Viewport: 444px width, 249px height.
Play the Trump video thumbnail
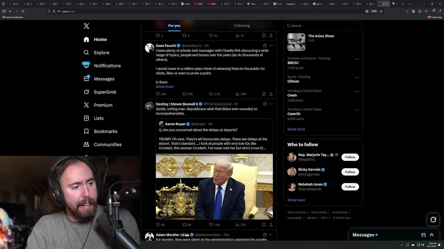point(214,187)
